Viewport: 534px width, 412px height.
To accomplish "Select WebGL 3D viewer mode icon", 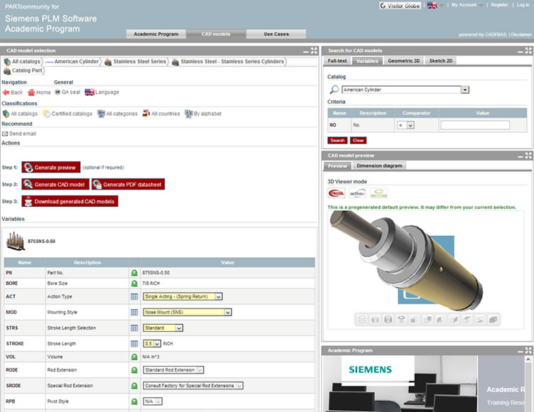I will pos(337,193).
